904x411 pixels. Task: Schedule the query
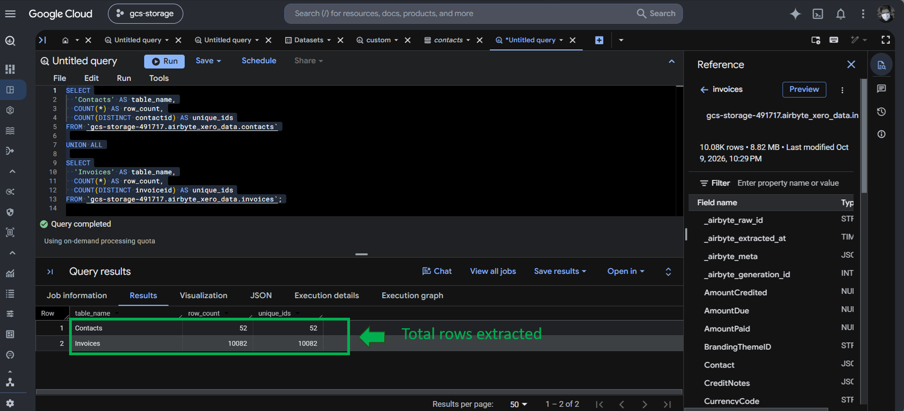(259, 61)
